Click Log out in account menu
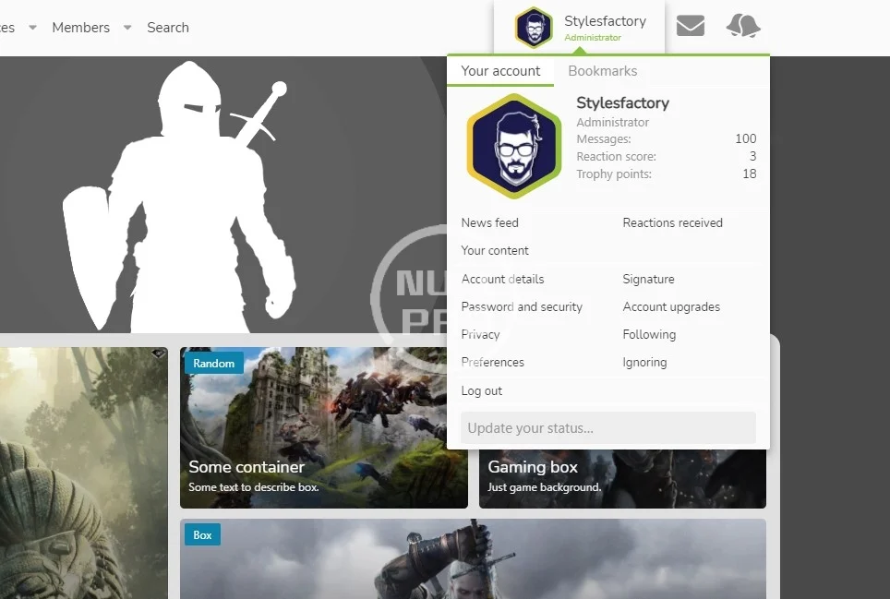The image size is (890, 599). 481,390
